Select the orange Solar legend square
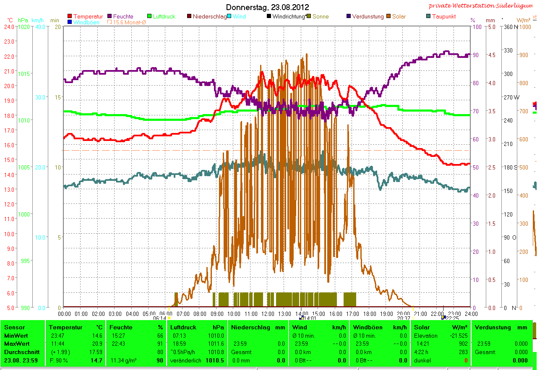This screenshot has height=370, width=537. pos(388,16)
